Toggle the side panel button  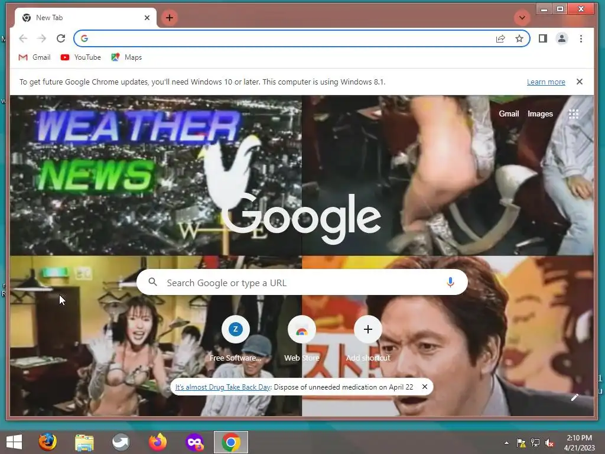coord(543,38)
